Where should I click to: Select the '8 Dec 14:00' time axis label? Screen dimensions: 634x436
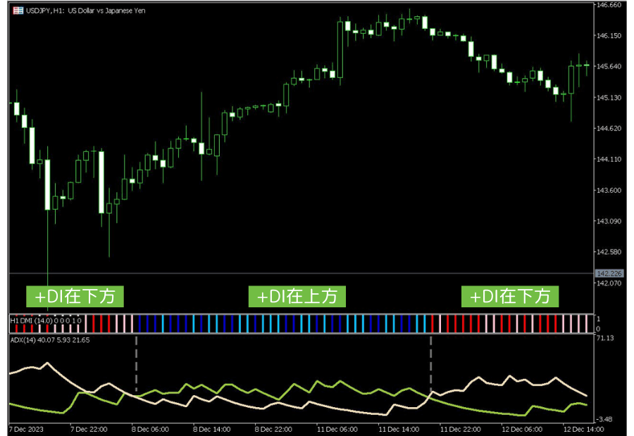point(212,429)
